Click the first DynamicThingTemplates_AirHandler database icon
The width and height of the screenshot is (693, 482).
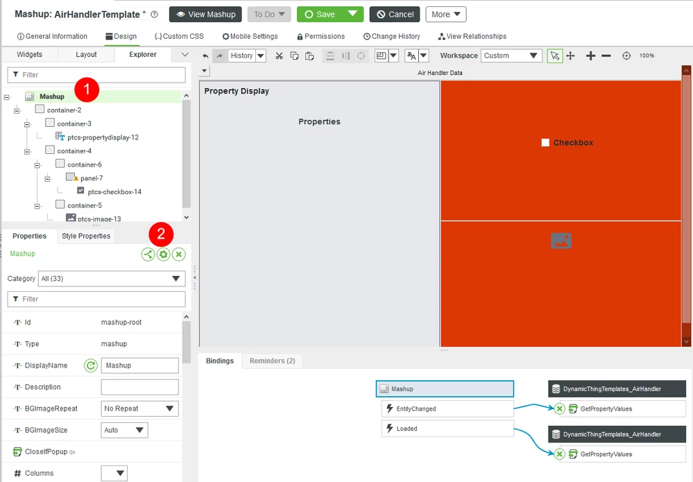pyautogui.click(x=556, y=389)
